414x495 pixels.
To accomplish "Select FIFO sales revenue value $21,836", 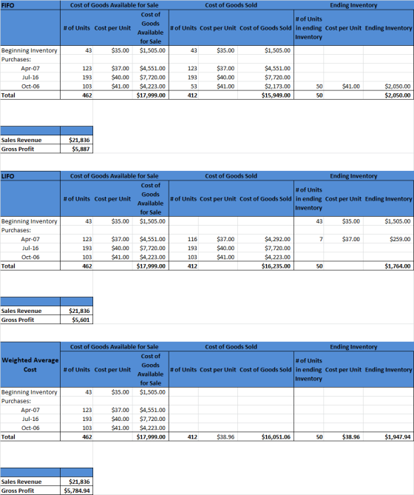I will click(79, 140).
